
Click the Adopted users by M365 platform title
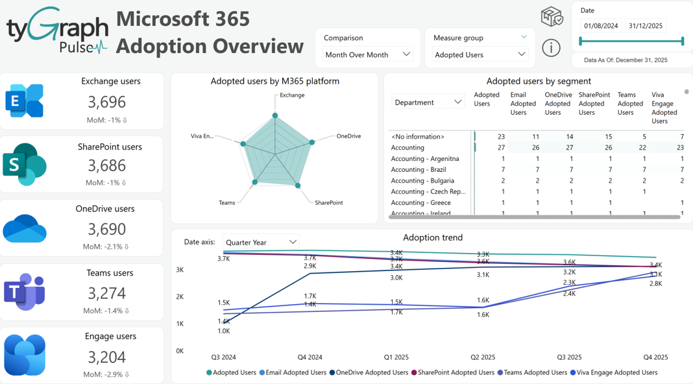tap(275, 81)
